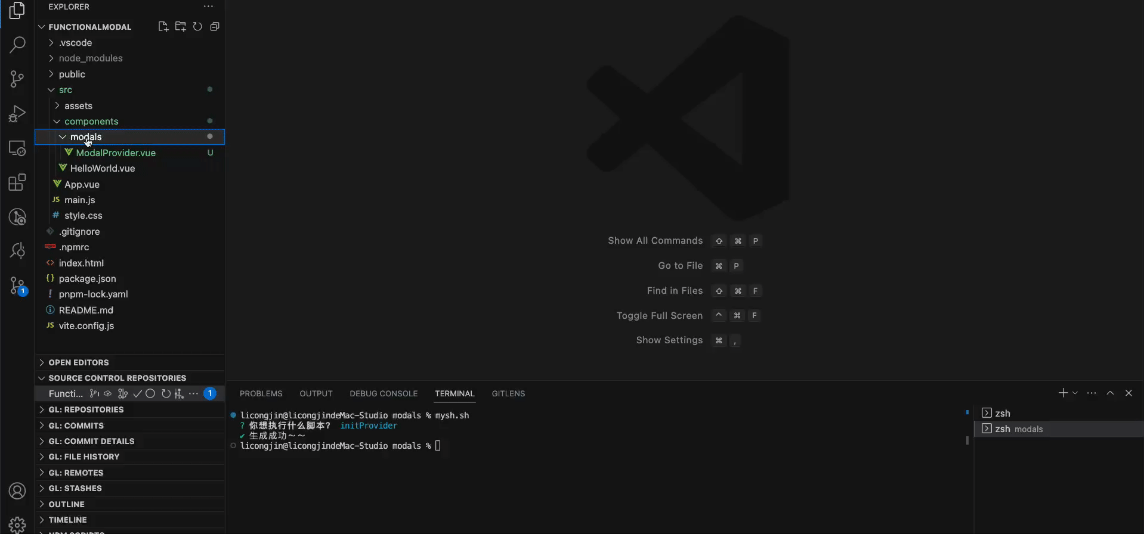Screen dimensions: 1144x534
Task: Add a new terminal with plus icon
Action: (1063, 393)
